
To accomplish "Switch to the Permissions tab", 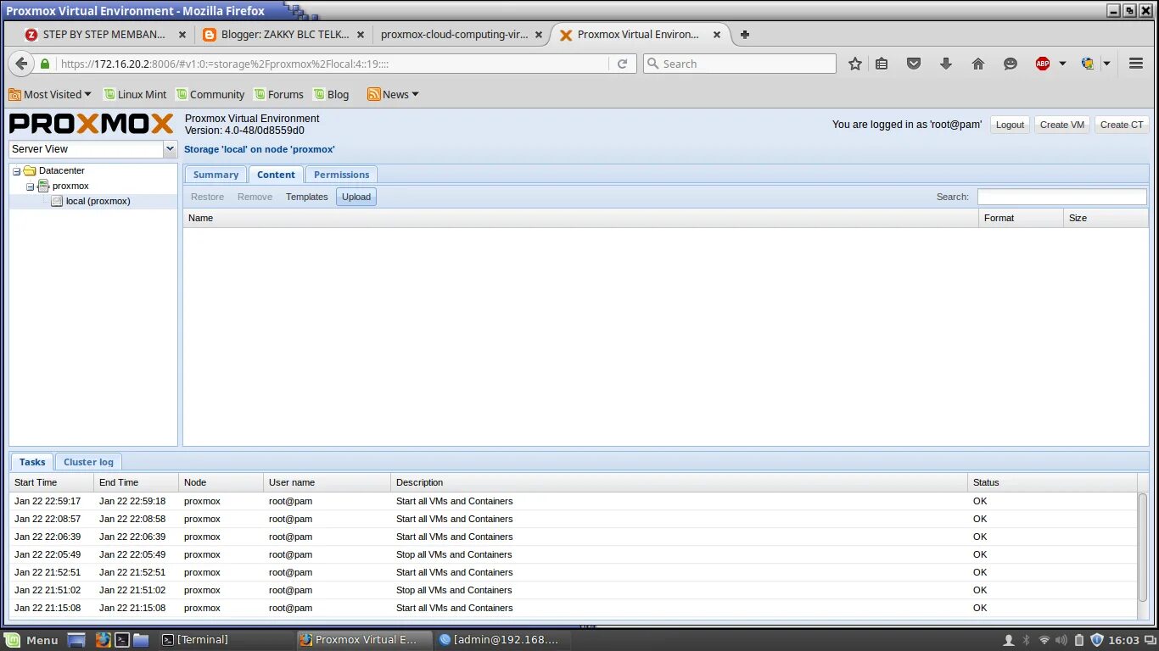I will (341, 175).
